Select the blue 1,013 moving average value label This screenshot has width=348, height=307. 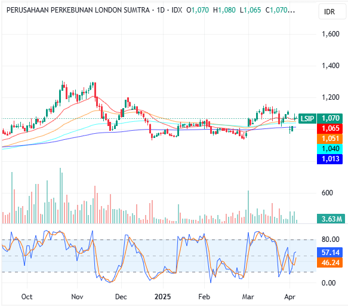(330, 159)
